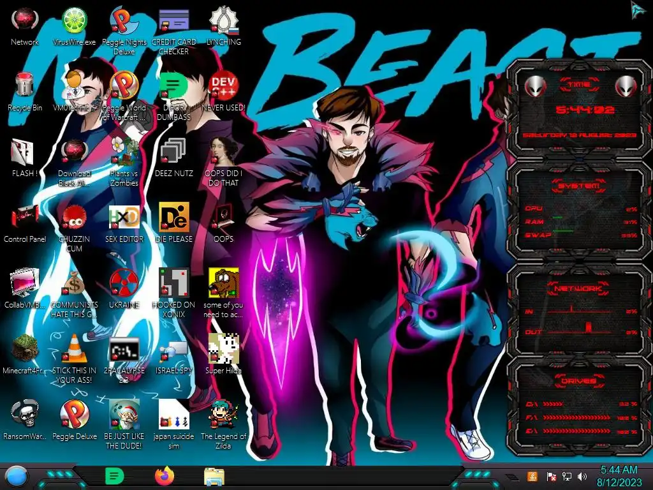Viewport: 653px width, 490px height.
Task: Click the LYNCHING desktop shortcut
Action: (224, 20)
